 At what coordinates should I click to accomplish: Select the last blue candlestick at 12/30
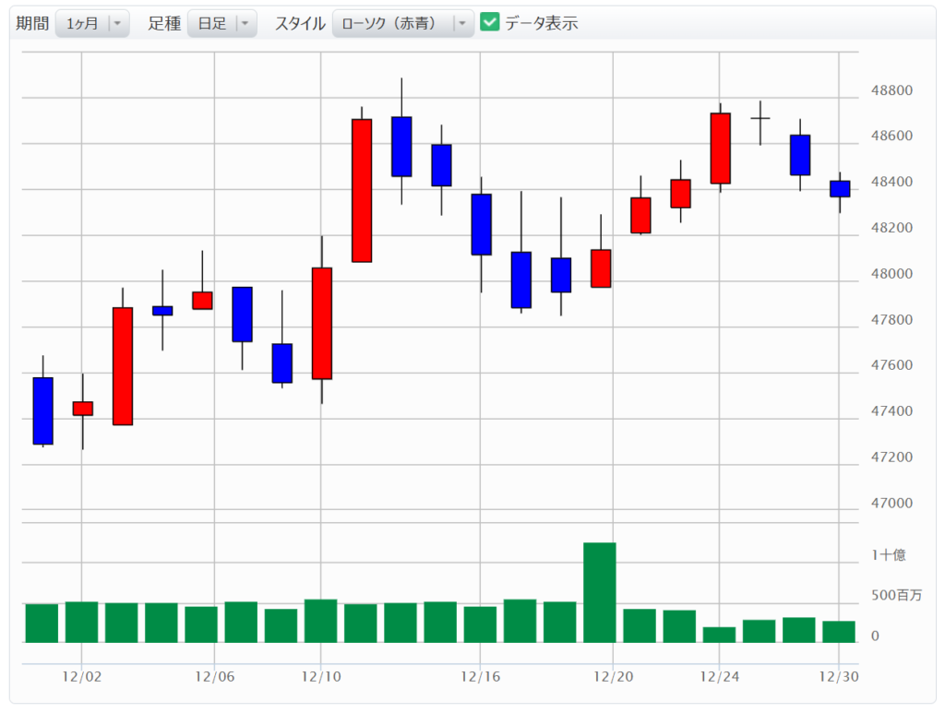point(840,189)
